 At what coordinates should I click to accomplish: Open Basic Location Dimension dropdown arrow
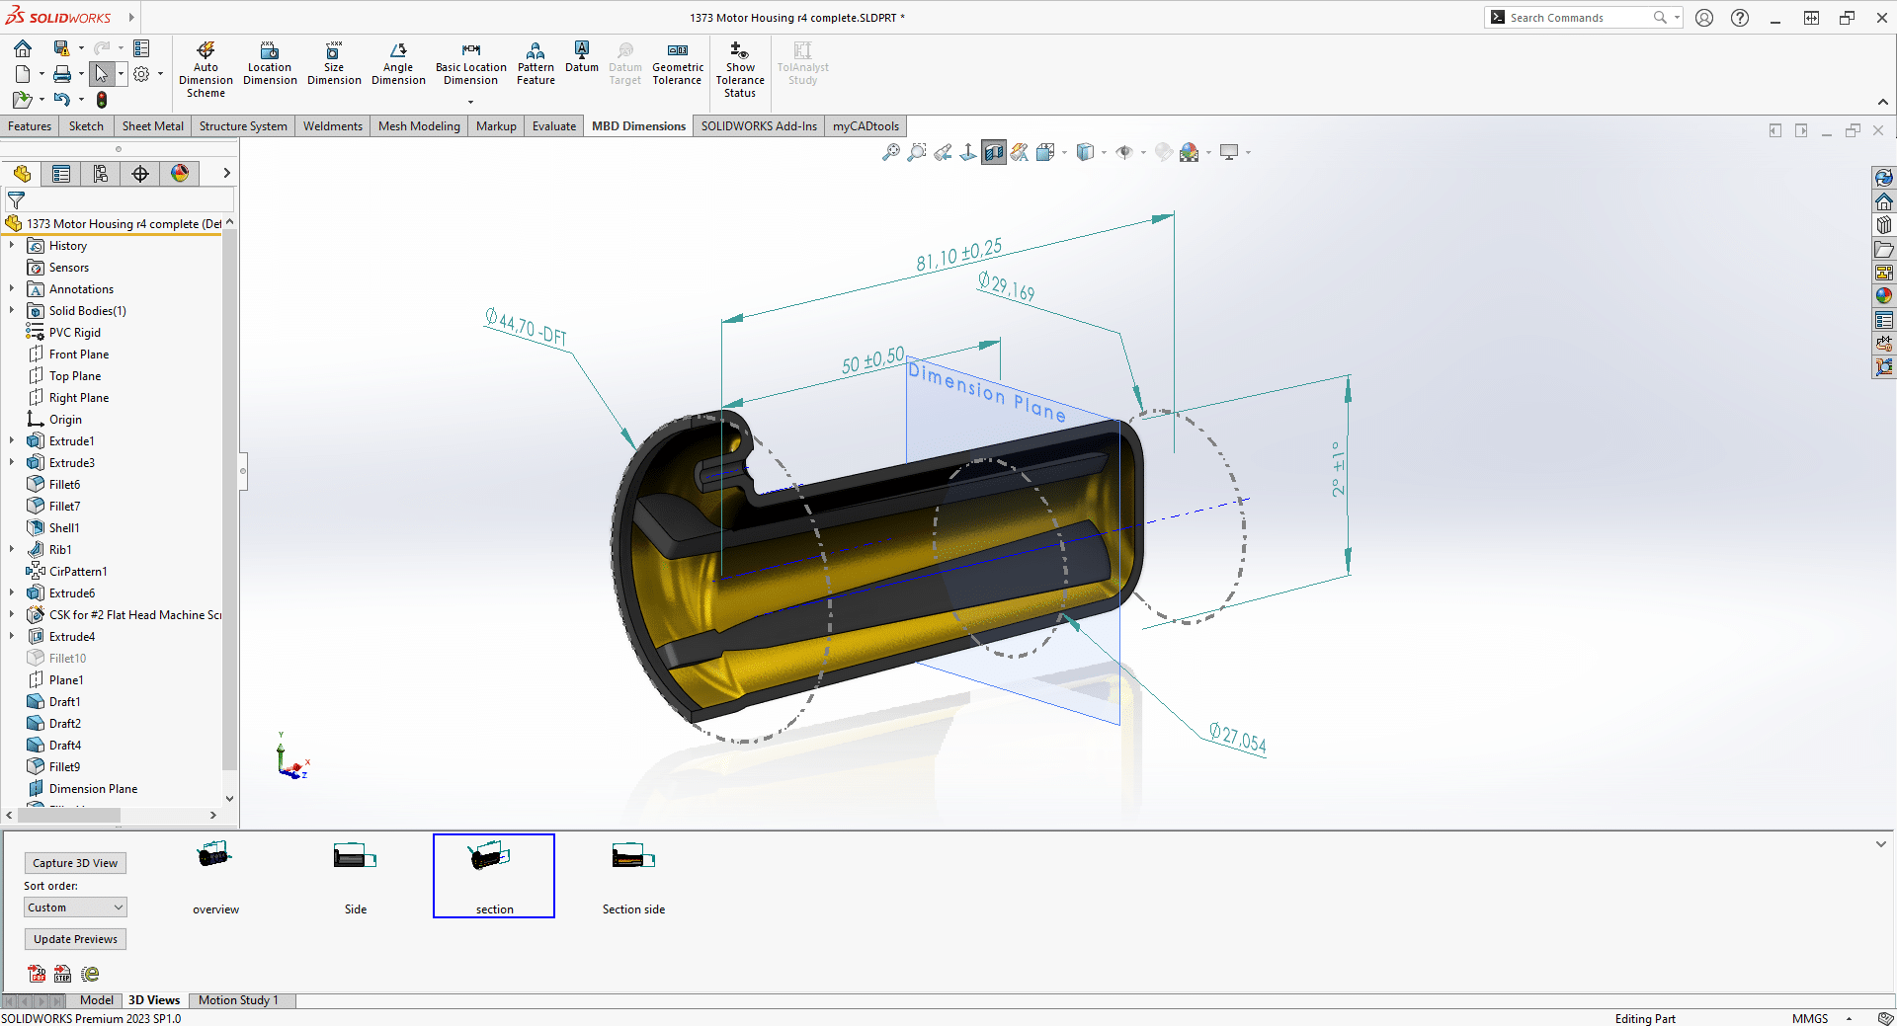[470, 102]
